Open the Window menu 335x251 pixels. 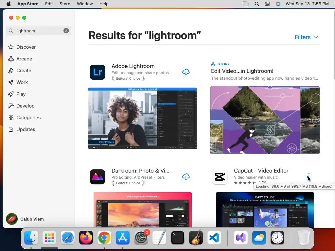[85, 4]
